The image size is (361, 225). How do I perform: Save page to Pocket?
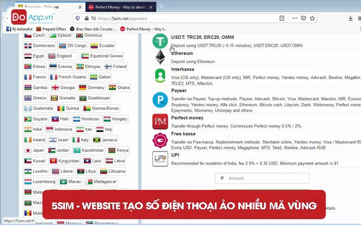(x=304, y=18)
